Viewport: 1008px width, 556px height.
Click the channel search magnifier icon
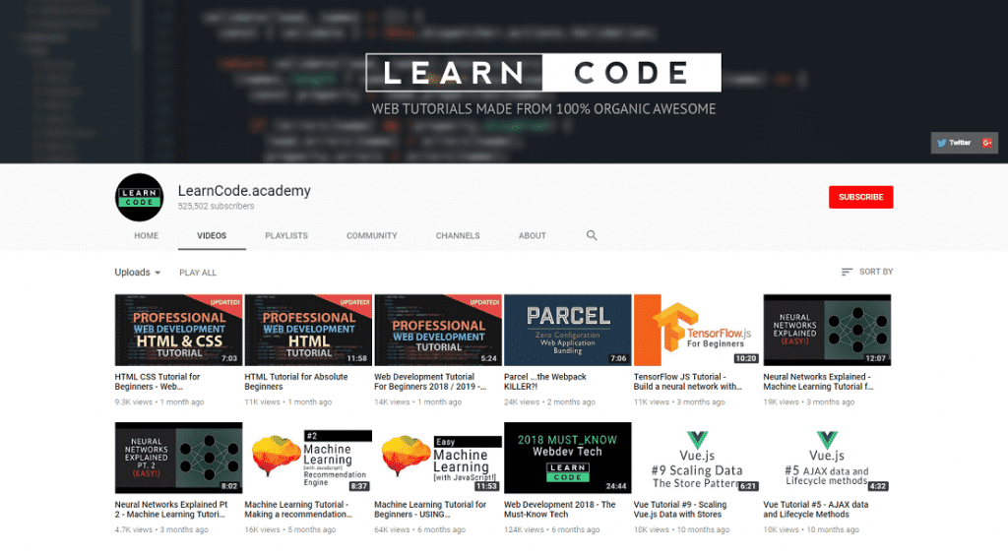click(592, 235)
